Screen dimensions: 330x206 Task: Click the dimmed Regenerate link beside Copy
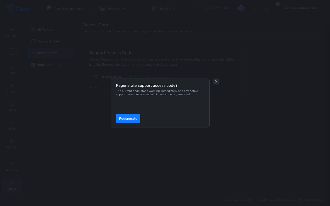coord(158,77)
